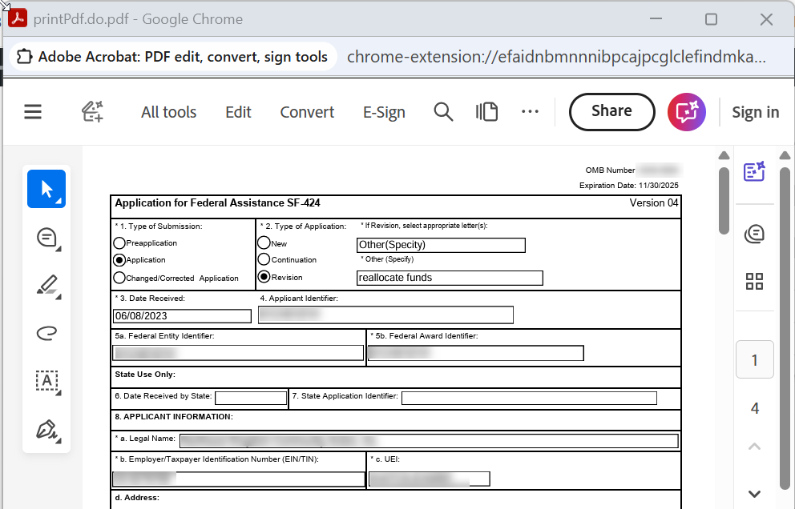
Task: Expand the more options ellipsis menu
Action: [530, 112]
